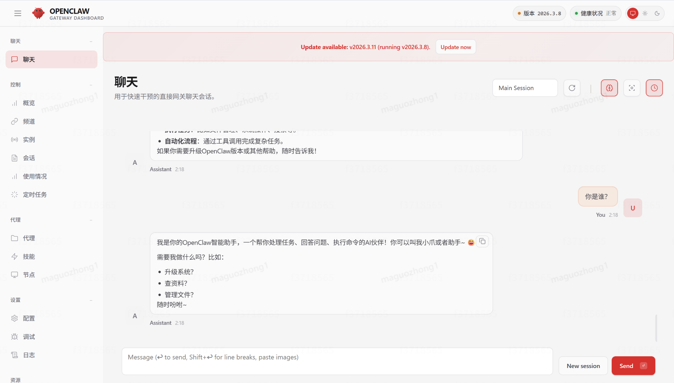Switch to light theme sun icon
Viewport: 674px width, 383px height.
[645, 14]
